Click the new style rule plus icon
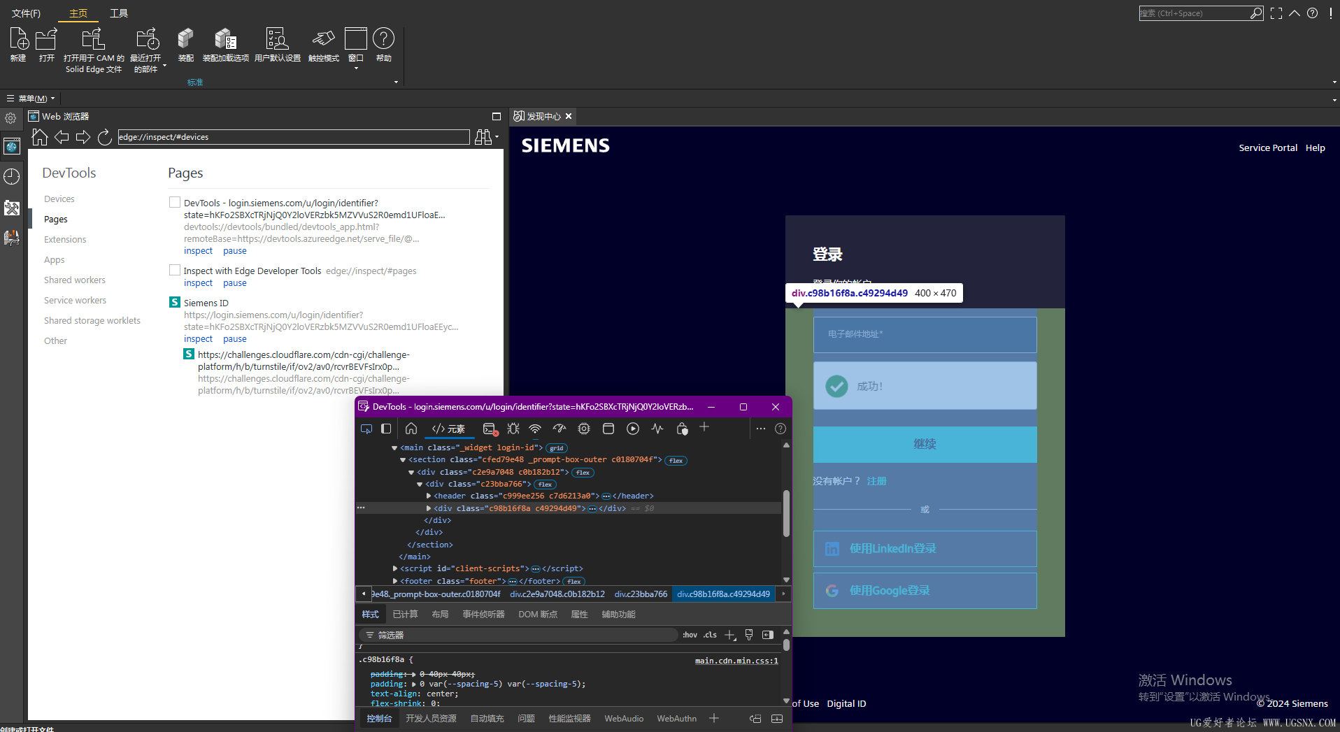Screen dimensions: 1340x732 click(730, 635)
